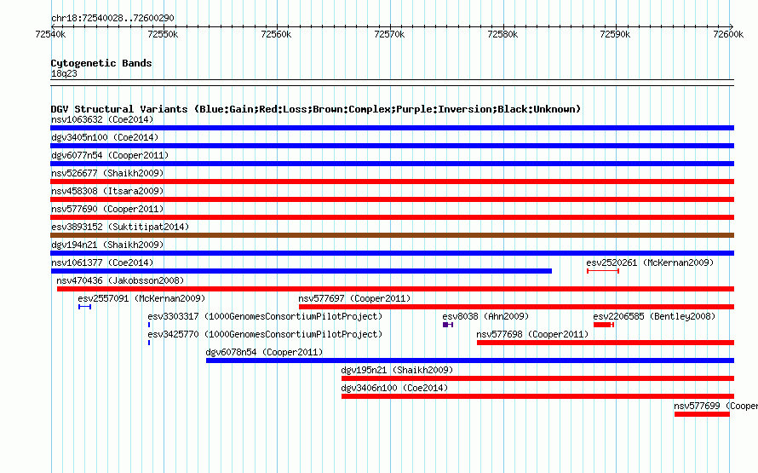The width and height of the screenshot is (758, 473).
Task: Click the chr18:72540028..72600290 coordinate label
Action: [112, 18]
